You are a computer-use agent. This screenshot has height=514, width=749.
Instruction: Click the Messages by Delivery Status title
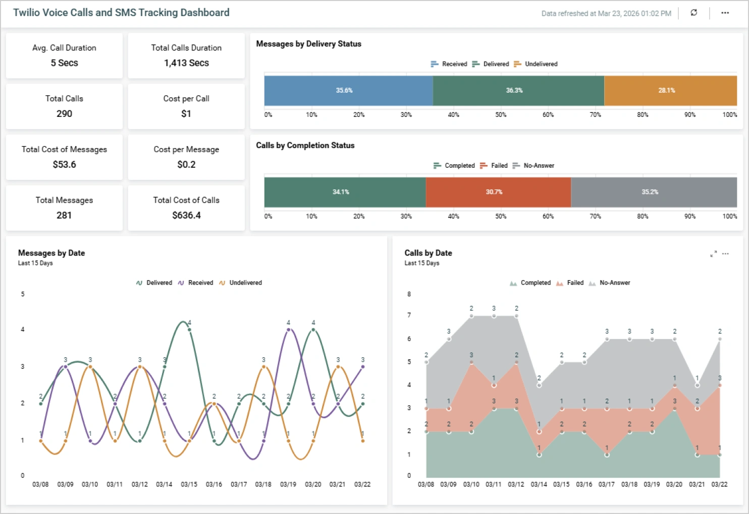pyautogui.click(x=308, y=44)
